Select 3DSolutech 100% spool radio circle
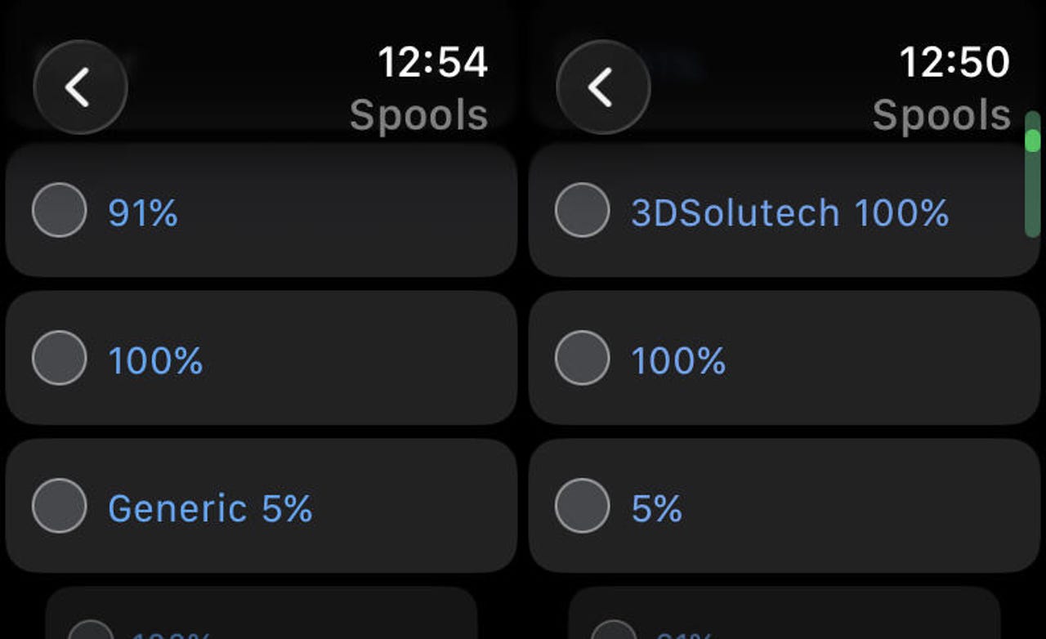 582,210
